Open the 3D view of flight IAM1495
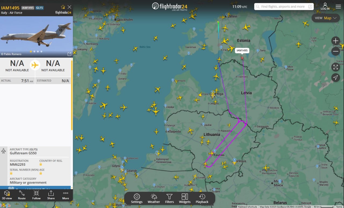This screenshot has height=208, width=344. point(7,195)
